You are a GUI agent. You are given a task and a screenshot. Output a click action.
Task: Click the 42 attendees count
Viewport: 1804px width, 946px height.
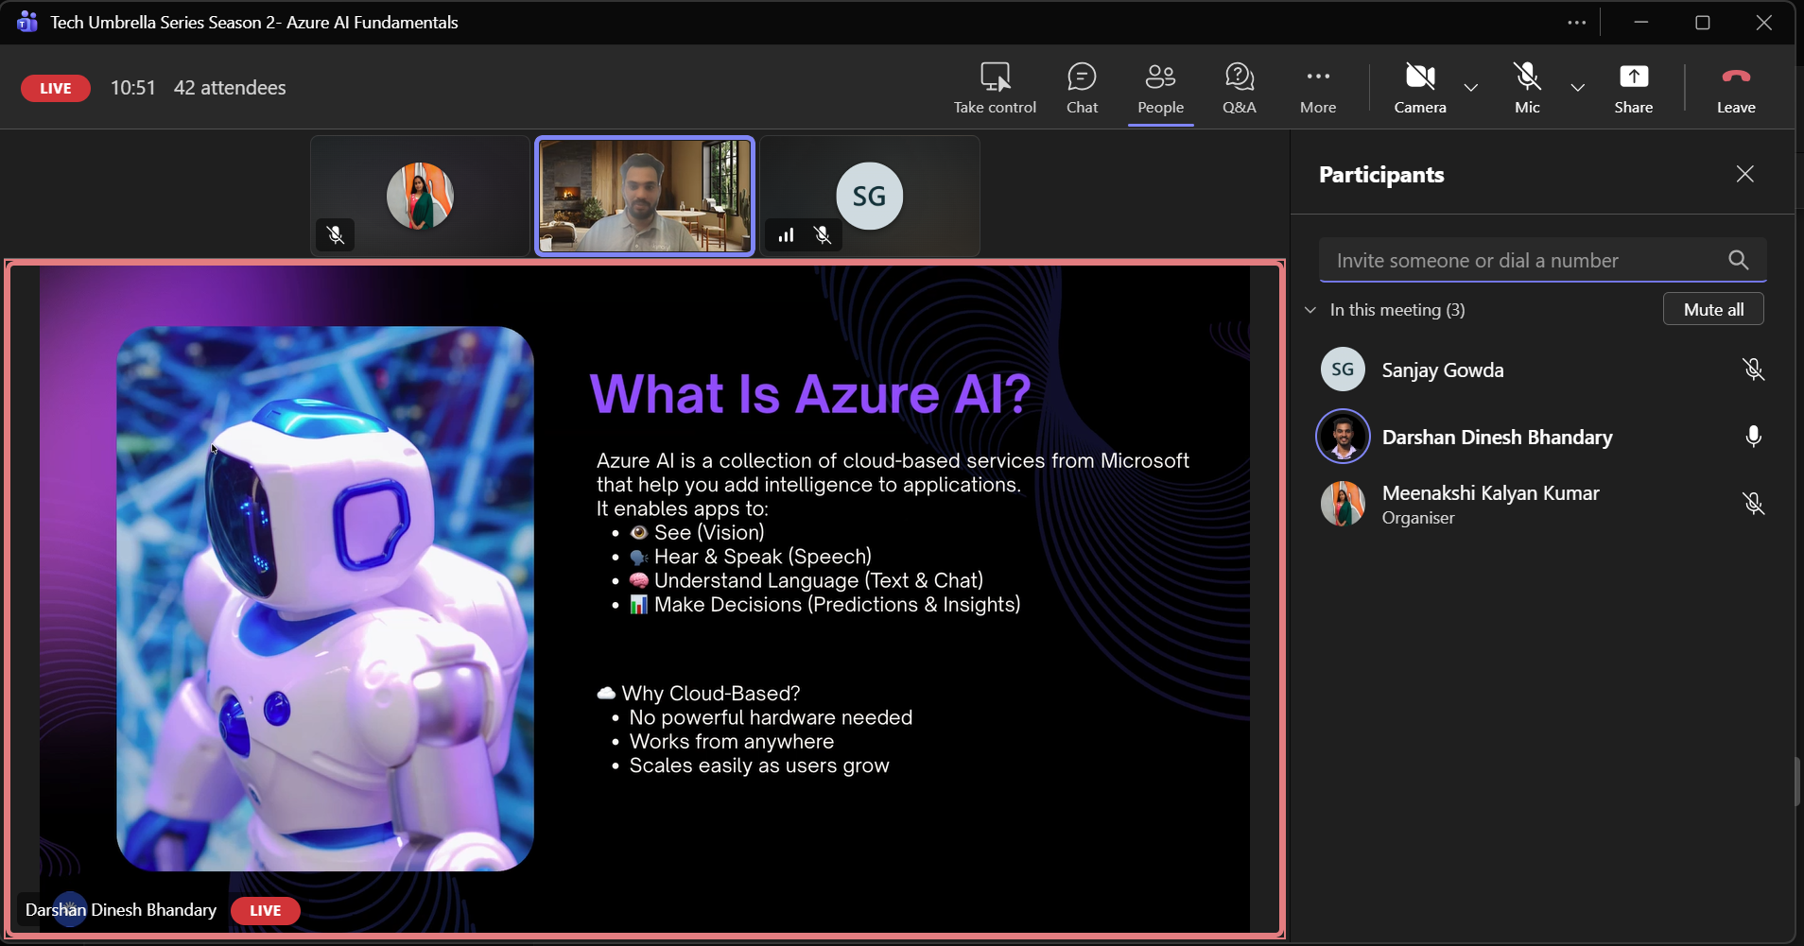(x=230, y=88)
